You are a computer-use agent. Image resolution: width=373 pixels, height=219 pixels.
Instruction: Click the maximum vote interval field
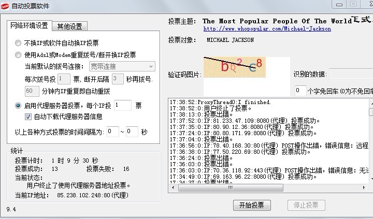[132, 132]
